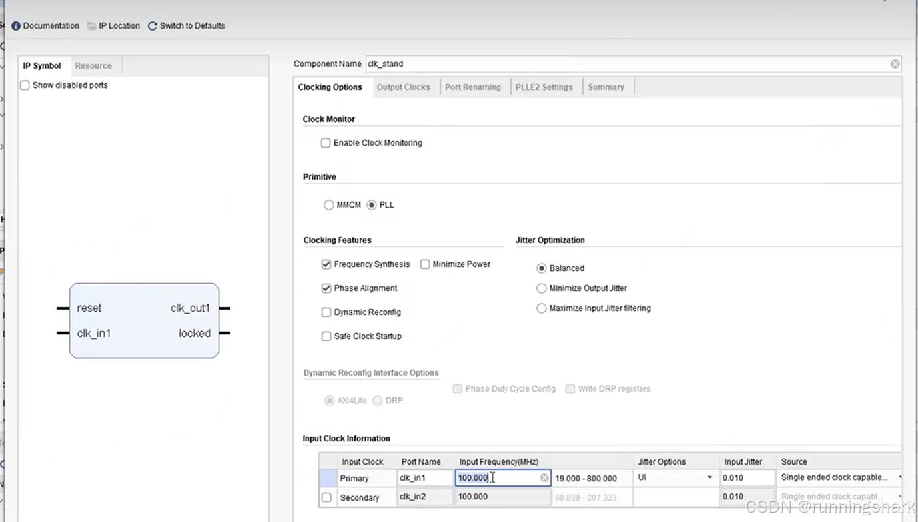Screen dimensions: 918x522
Task: Select Minimize Output Jitter option
Action: 542,288
